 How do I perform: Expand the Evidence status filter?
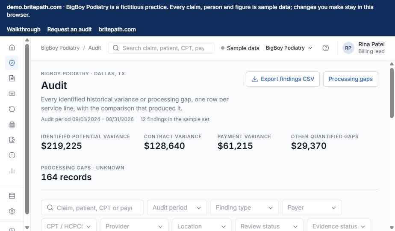point(339,225)
